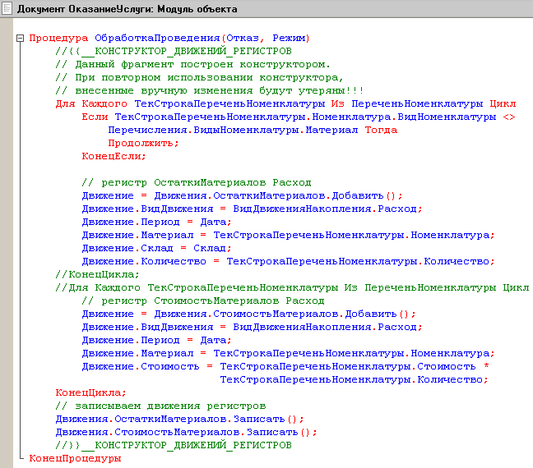Click the Движение.Количество assignment line
The height and width of the screenshot is (468, 533).
click(288, 262)
